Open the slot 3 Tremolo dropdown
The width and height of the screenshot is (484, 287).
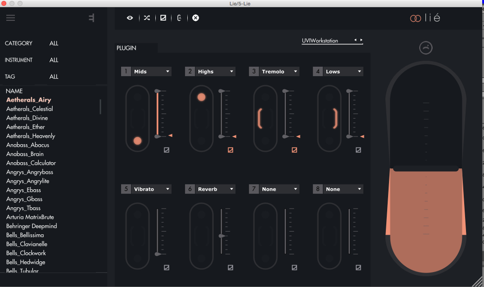click(279, 71)
